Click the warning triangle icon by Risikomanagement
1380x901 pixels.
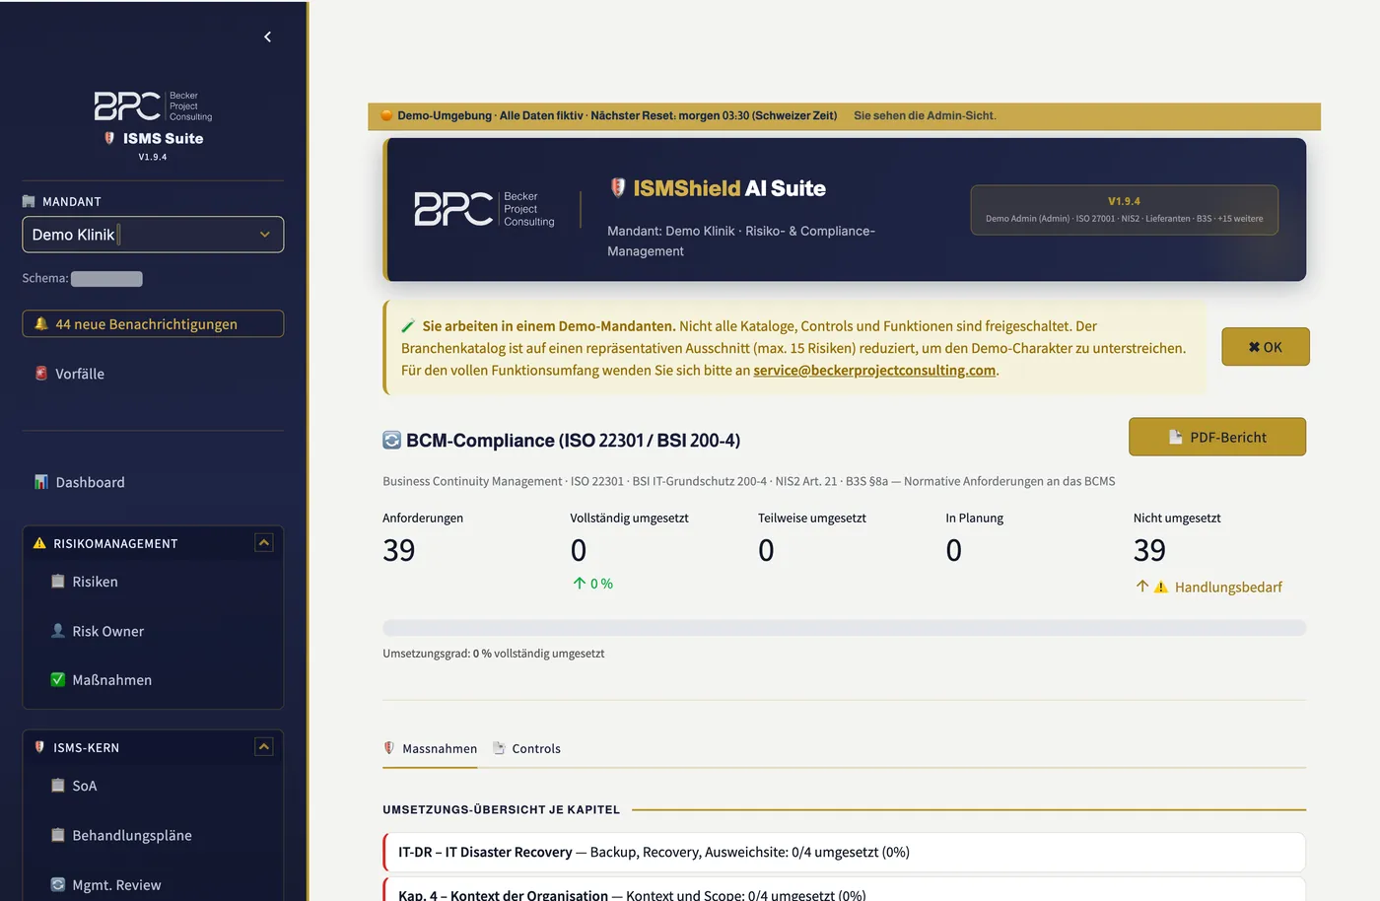tap(39, 543)
